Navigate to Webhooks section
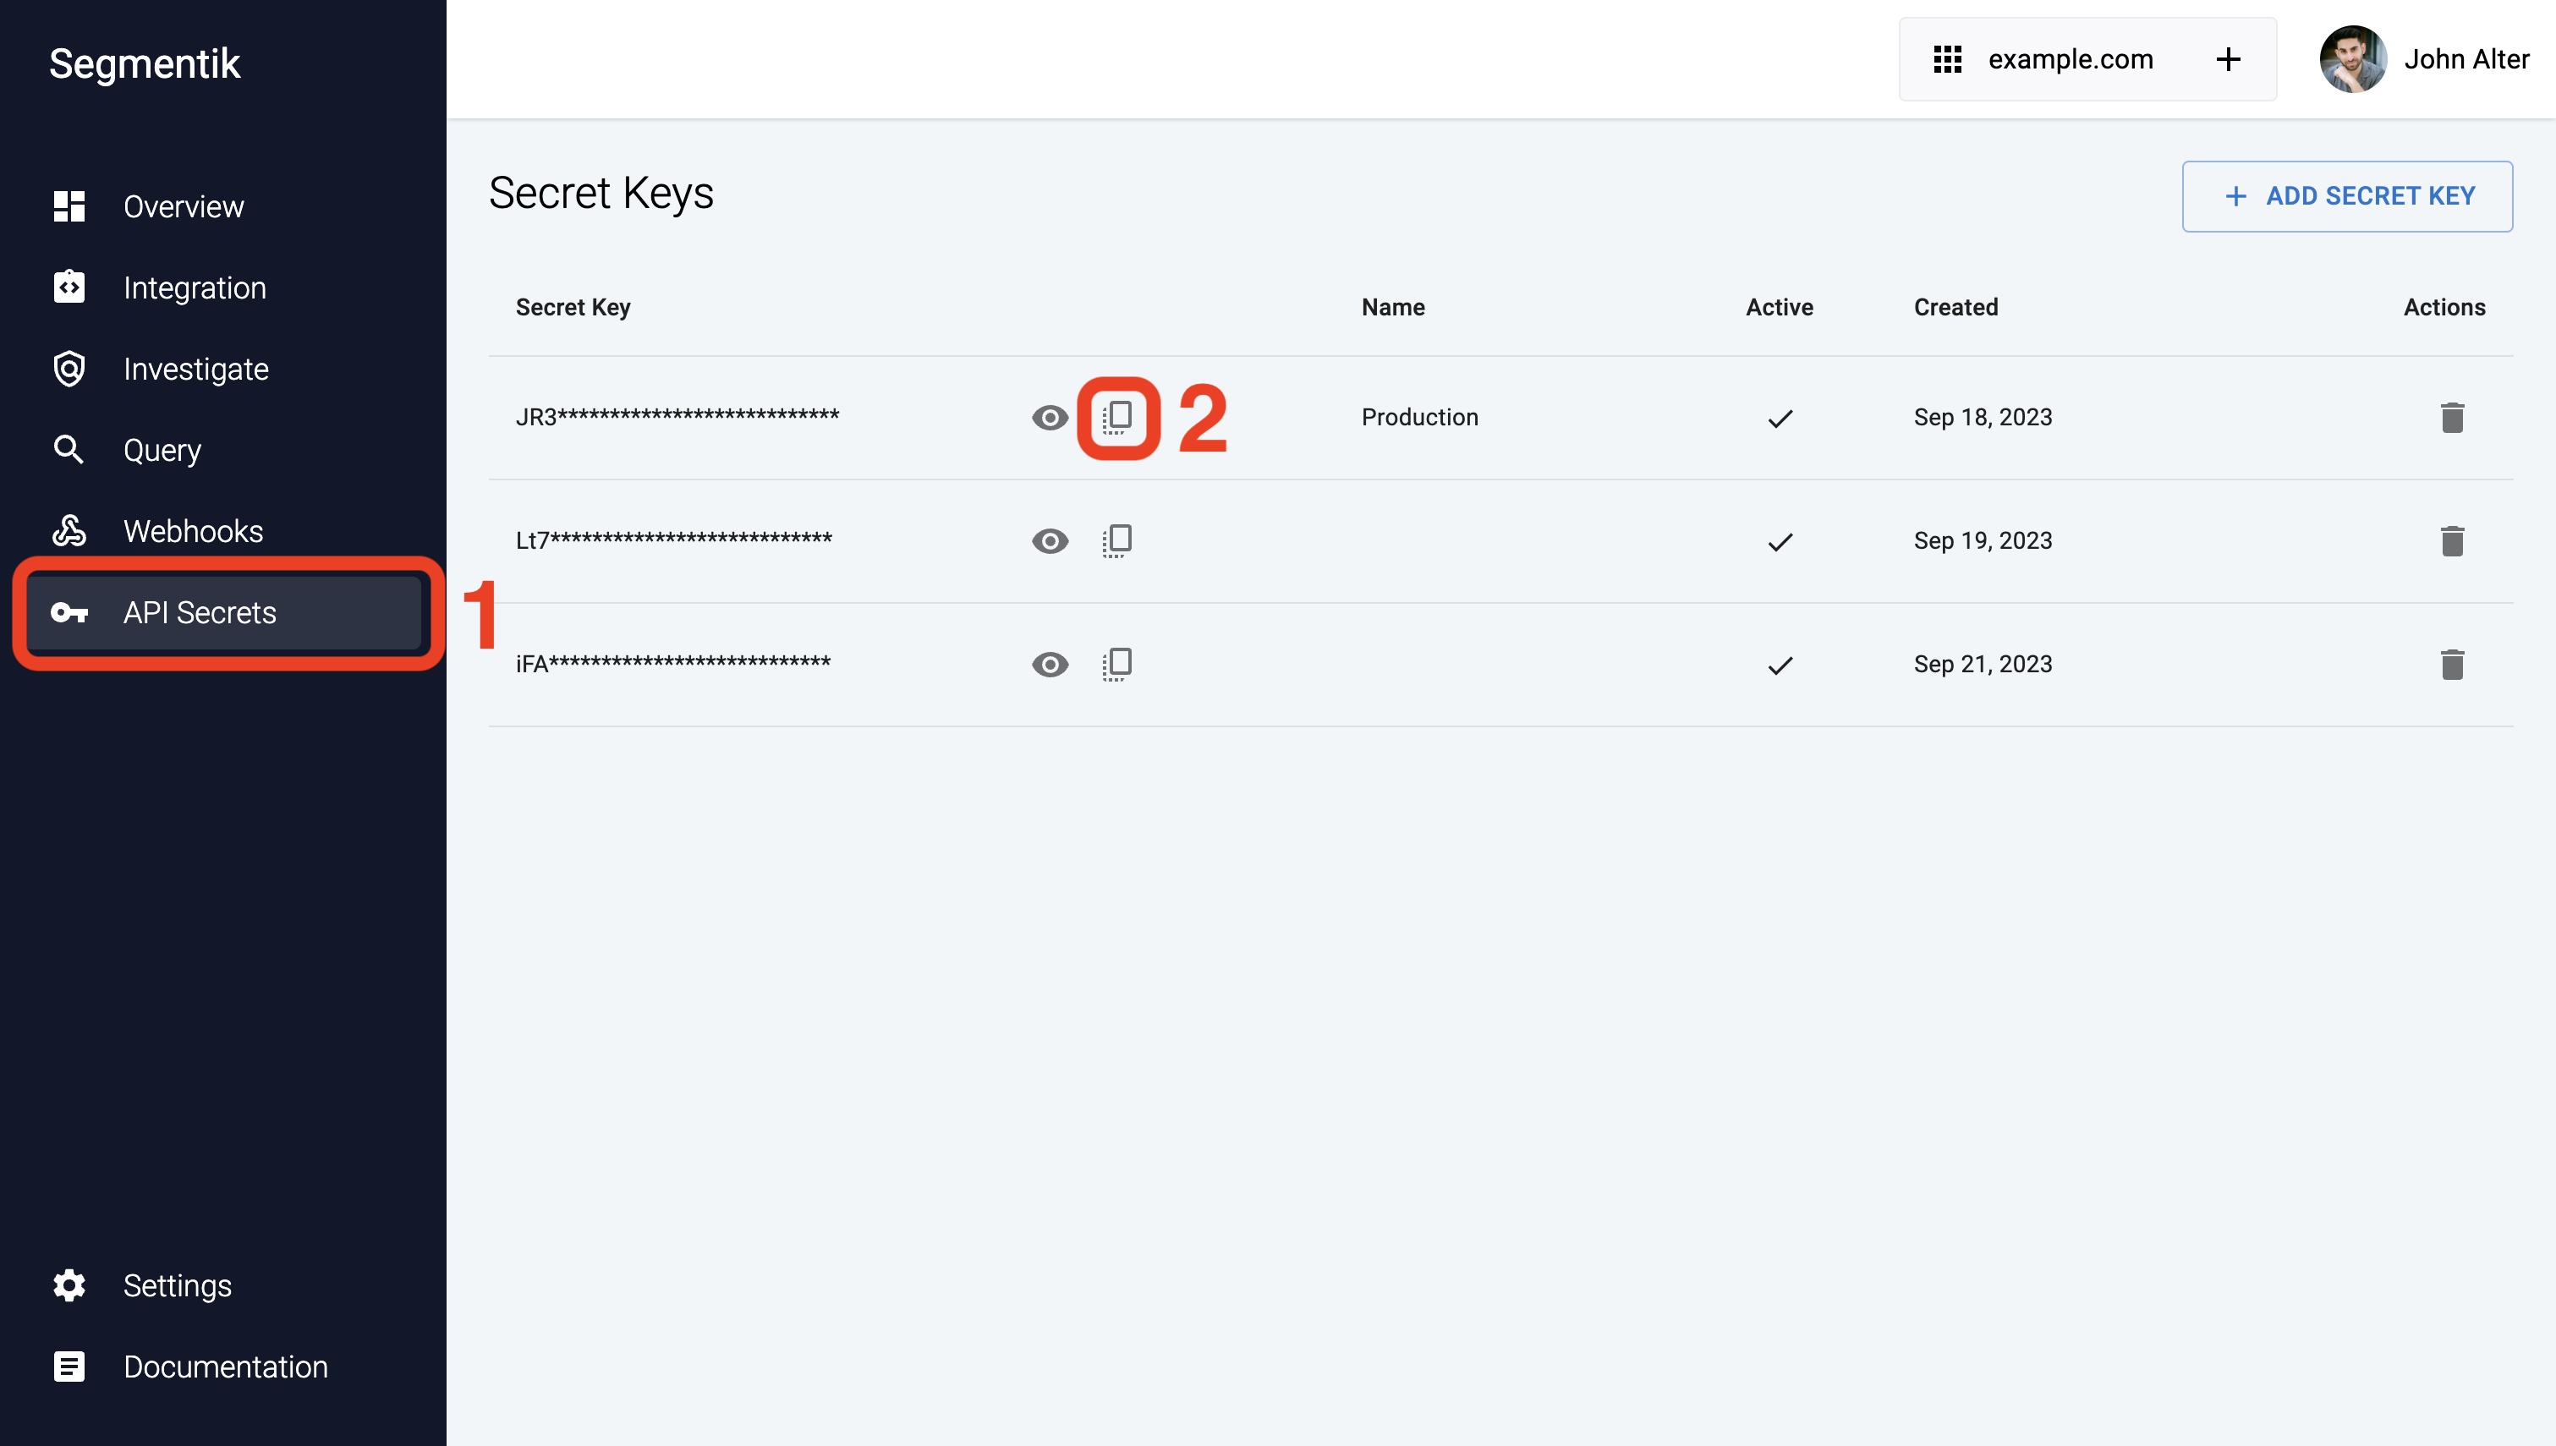The image size is (2556, 1446). (193, 530)
